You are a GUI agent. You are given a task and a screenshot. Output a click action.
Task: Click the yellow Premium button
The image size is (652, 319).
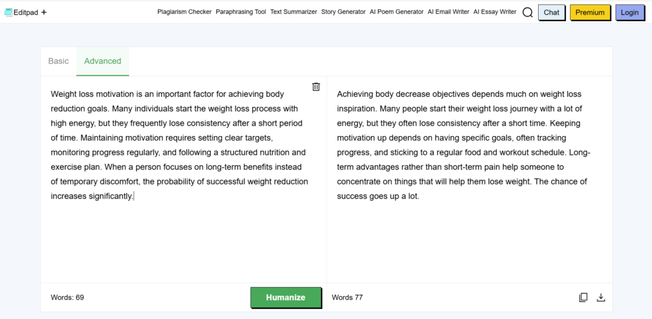tap(590, 12)
